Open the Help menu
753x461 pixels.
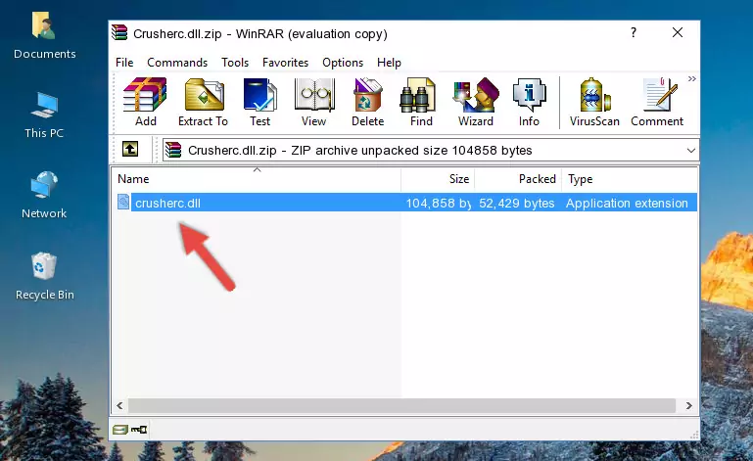point(389,63)
